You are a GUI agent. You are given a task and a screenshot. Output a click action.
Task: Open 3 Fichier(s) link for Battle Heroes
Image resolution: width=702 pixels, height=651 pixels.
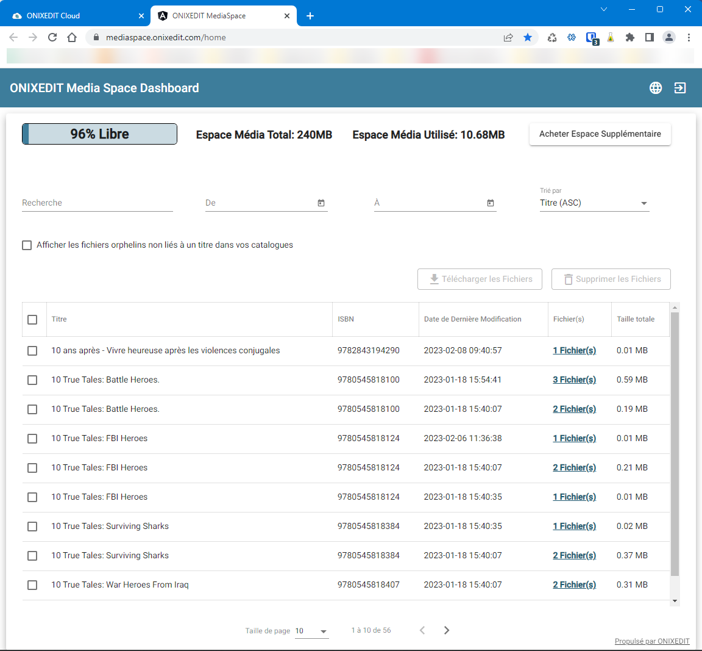pos(575,379)
